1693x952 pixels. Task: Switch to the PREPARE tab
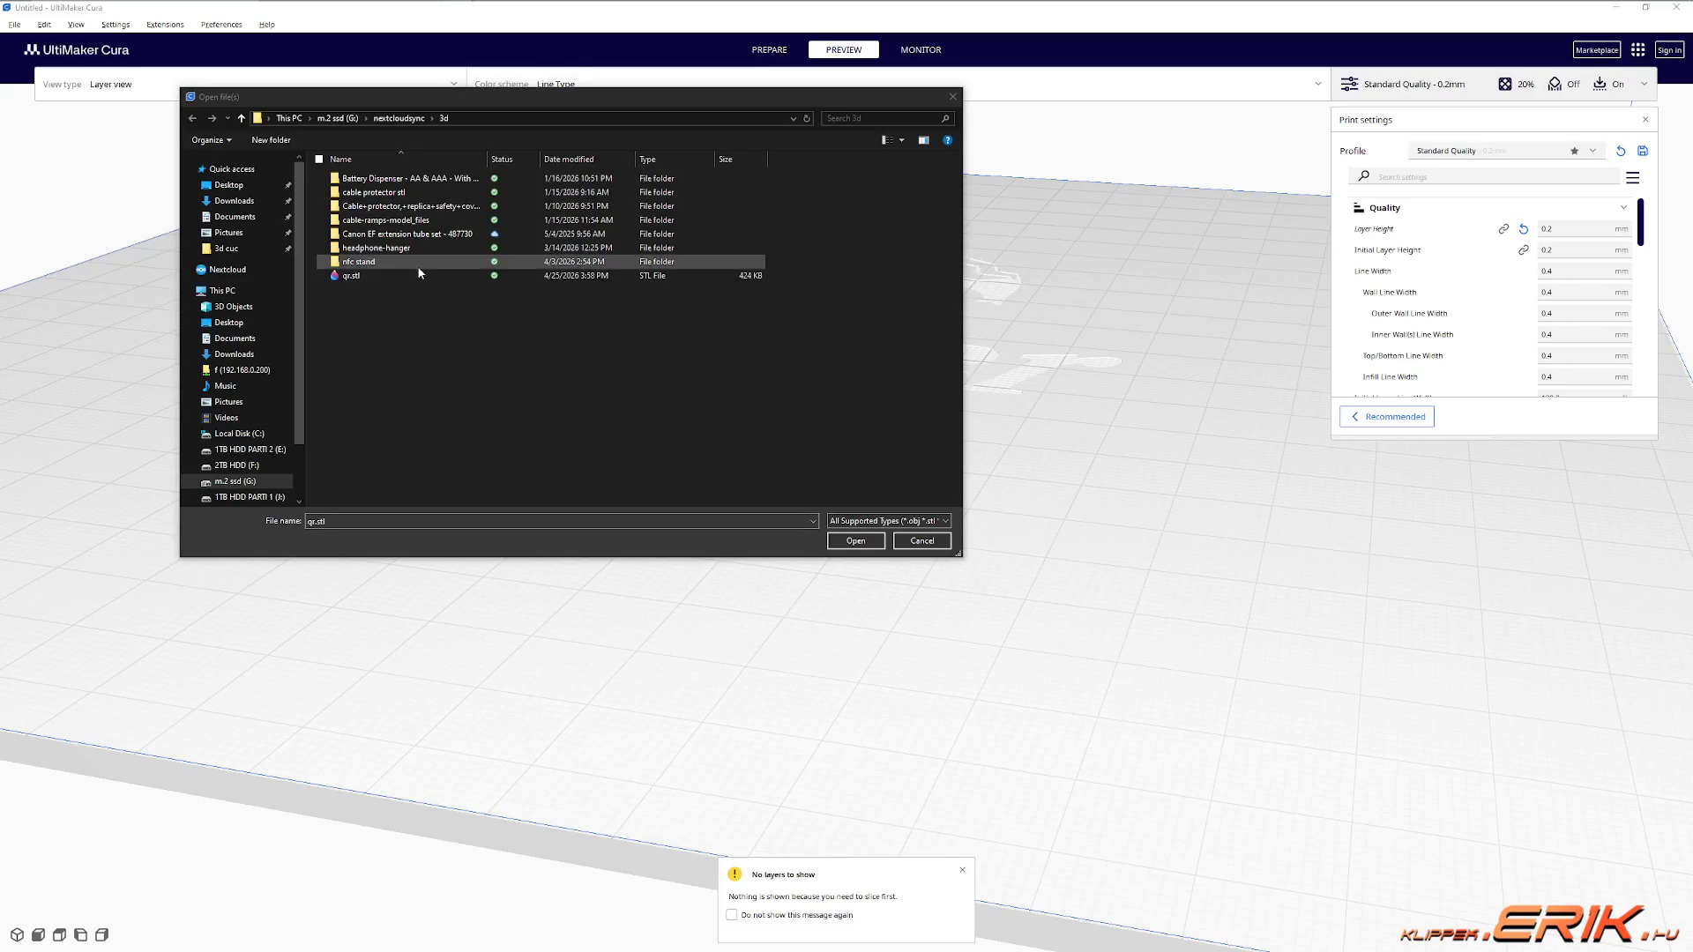[x=769, y=50]
